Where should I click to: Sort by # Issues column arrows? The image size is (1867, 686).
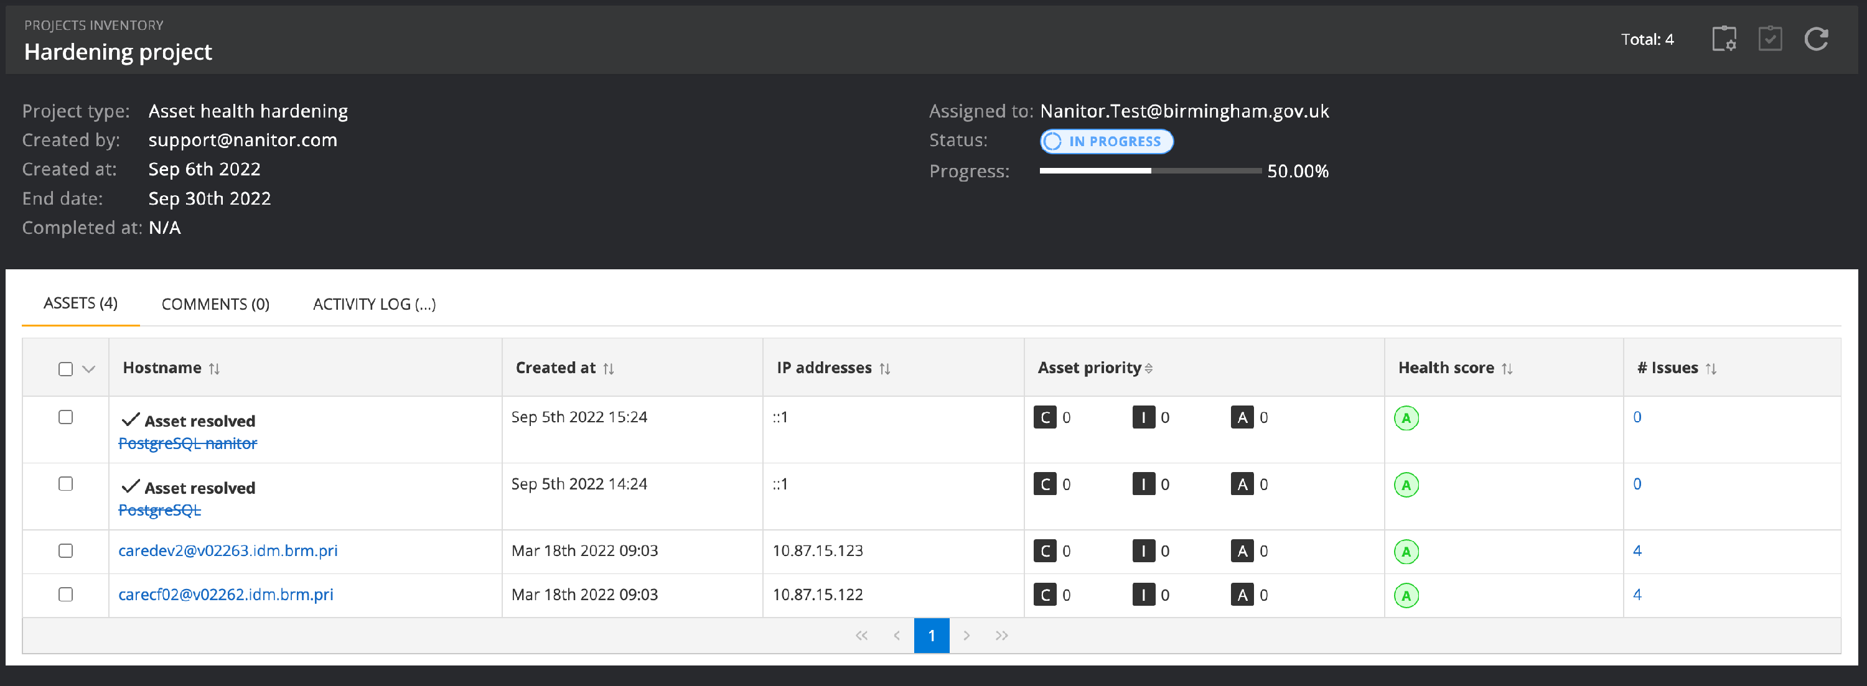[1711, 369]
